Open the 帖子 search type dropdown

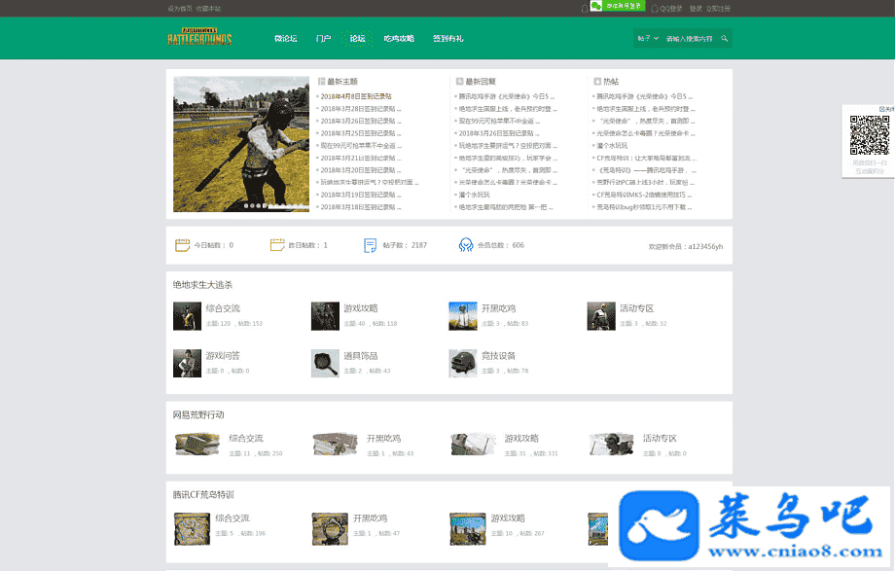[648, 39]
